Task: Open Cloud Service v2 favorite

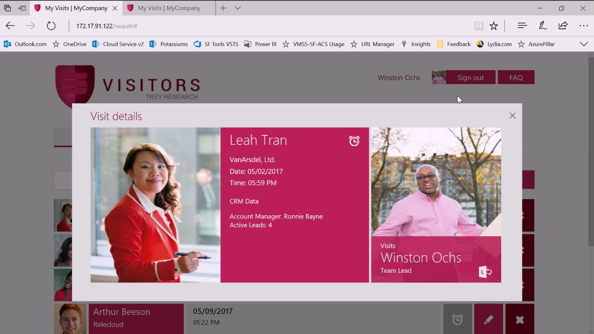Action: pos(118,44)
